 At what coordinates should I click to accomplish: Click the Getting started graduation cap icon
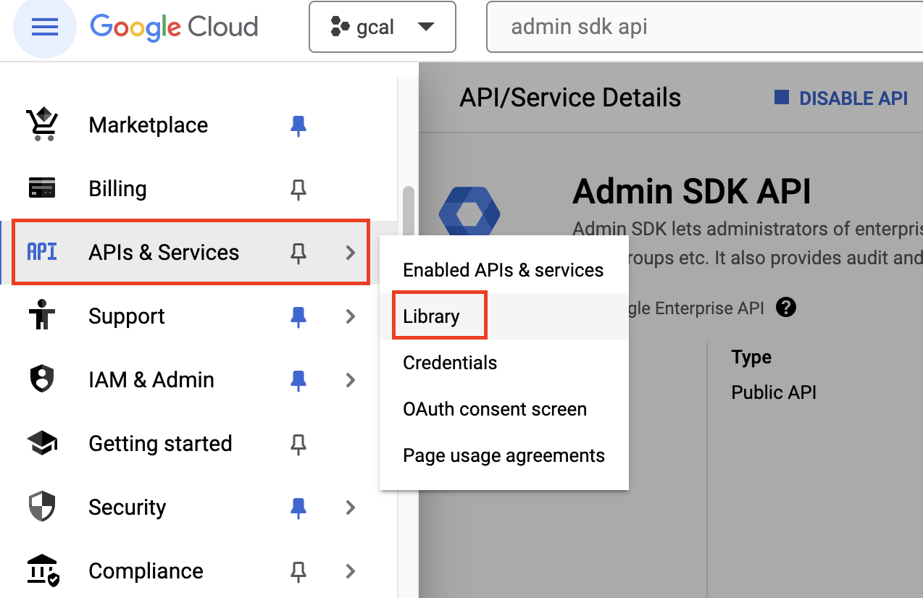[42, 443]
